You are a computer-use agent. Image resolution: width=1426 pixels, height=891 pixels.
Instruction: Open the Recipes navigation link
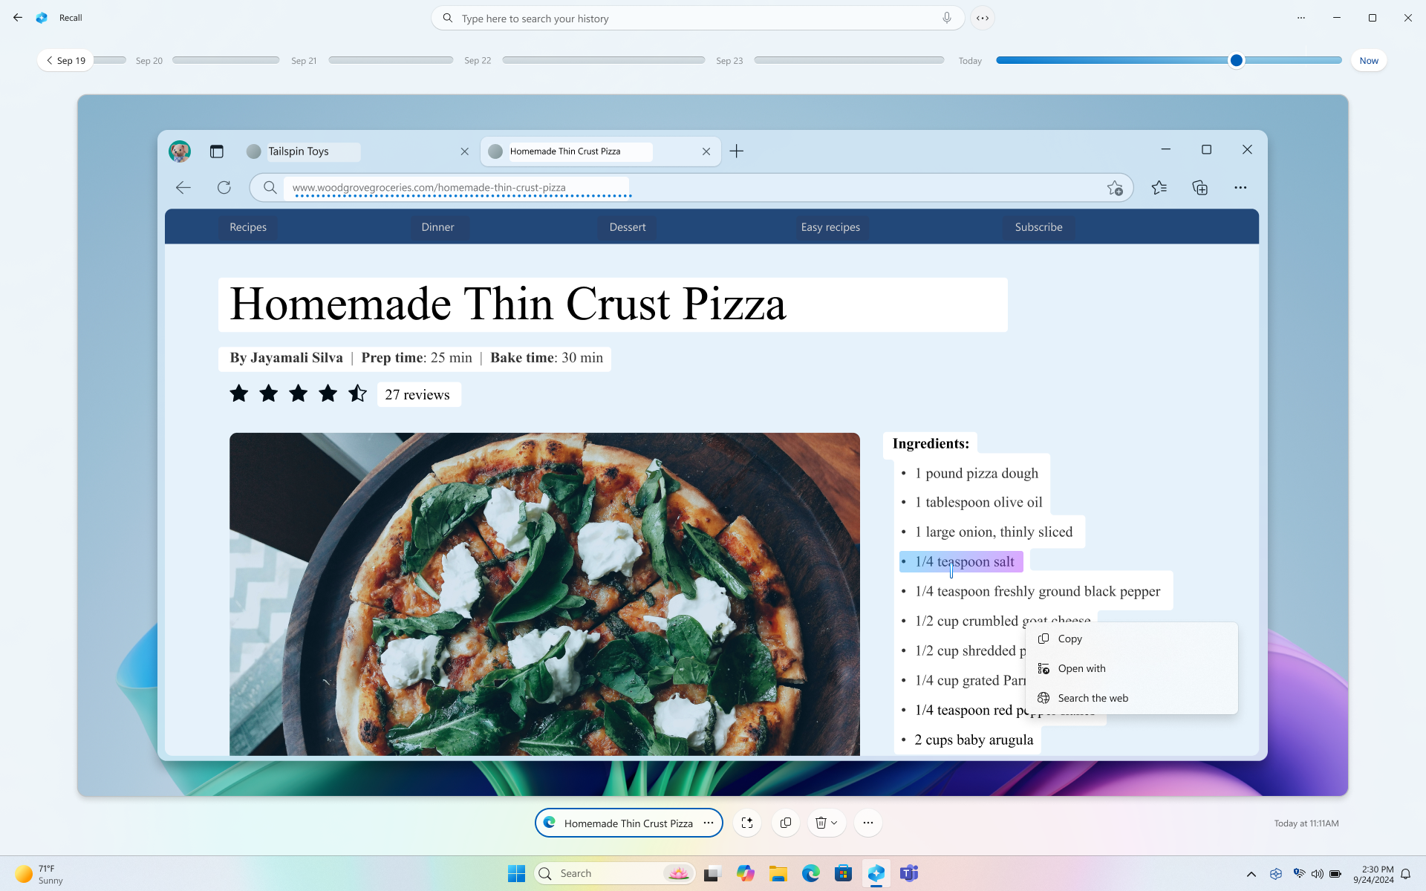[x=247, y=226]
